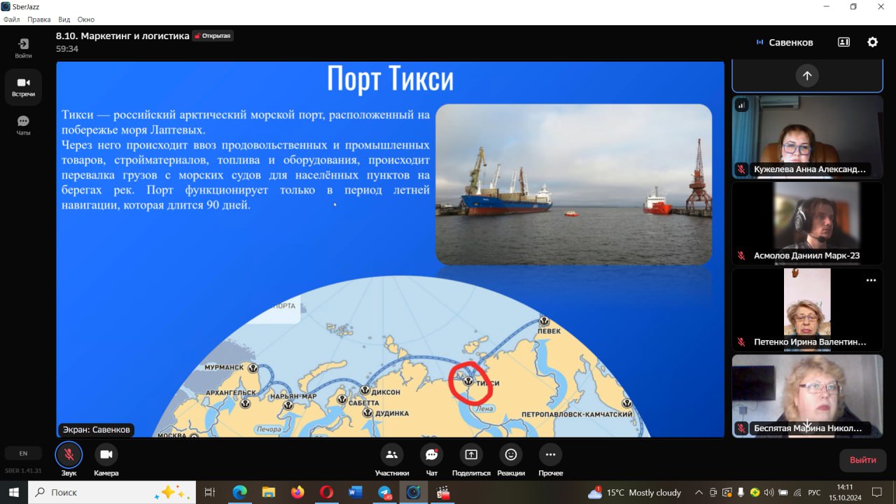The image size is (896, 504).
Task: Open Task View in the taskbar
Action: [209, 492]
